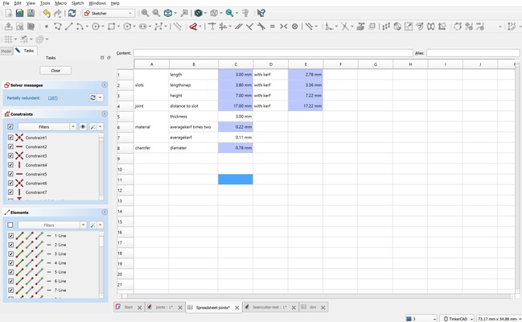
Task: Click the teal isometric view cube icon
Action: (x=168, y=13)
